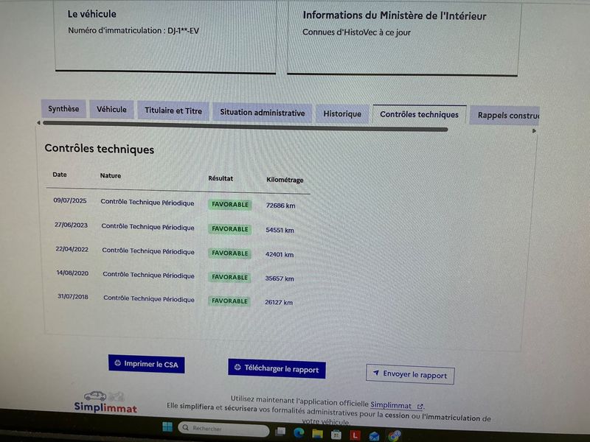Click the Nature column header
590x442 pixels.
111,175
